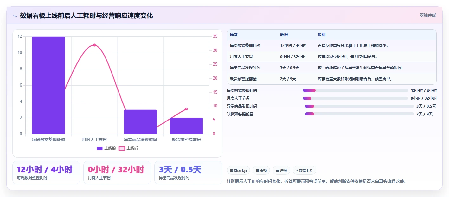449x197 pixels.
Task: Click the left y-axis value 12
Action: point(20,36)
